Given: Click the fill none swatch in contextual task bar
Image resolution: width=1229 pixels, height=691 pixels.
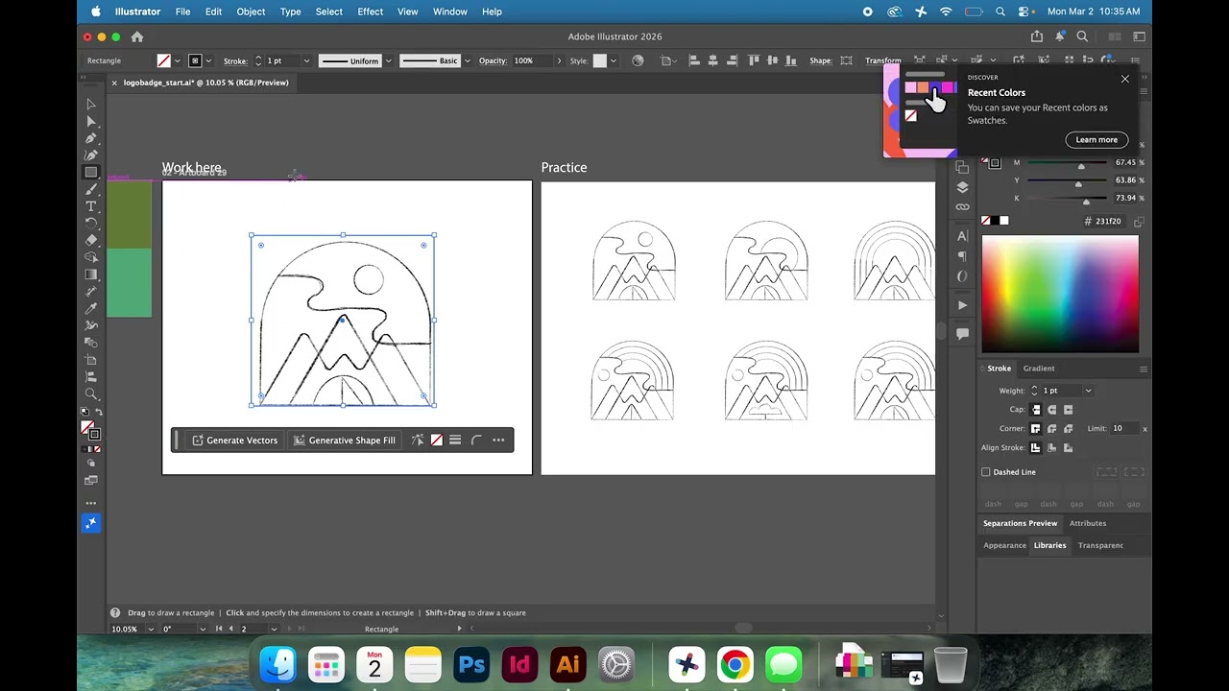Looking at the screenshot, I should 437,441.
